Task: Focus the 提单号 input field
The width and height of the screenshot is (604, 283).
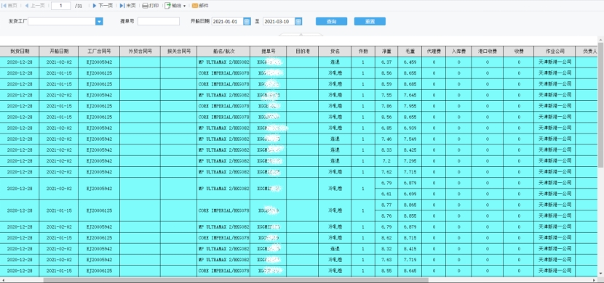Action: coord(159,22)
